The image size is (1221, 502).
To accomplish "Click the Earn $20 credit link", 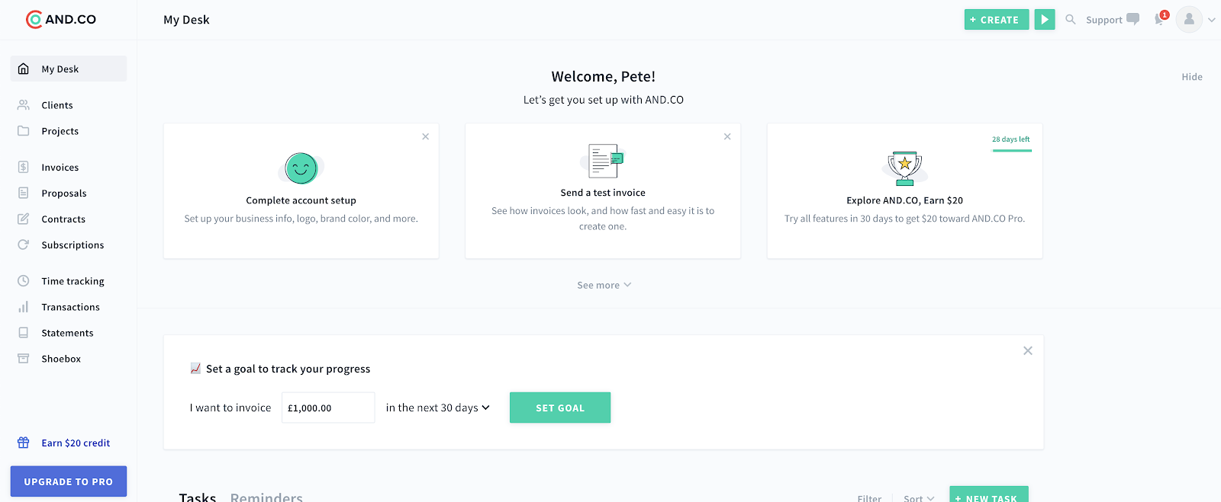I will 76,443.
